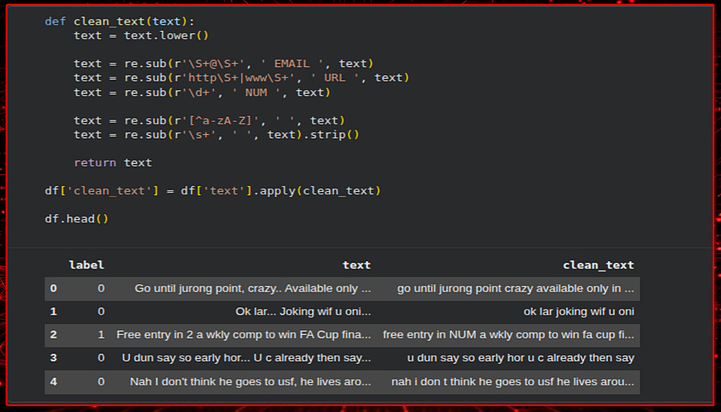Screen dimensions: 721x412
Task: Click the cell 'Free entry in 2 a wkly comp...'
Action: tap(244, 335)
